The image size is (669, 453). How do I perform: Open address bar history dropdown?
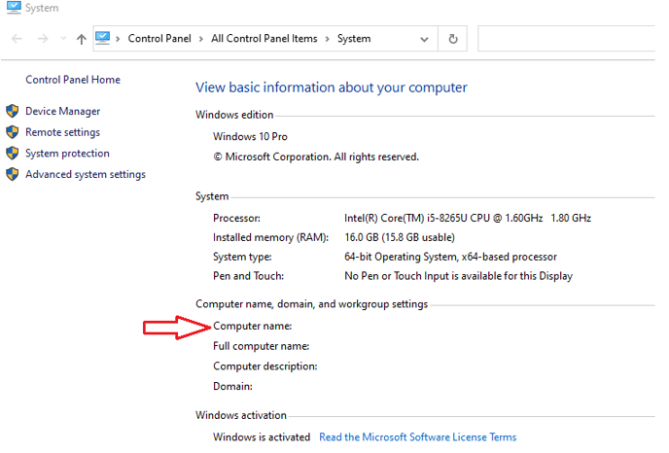(x=424, y=39)
